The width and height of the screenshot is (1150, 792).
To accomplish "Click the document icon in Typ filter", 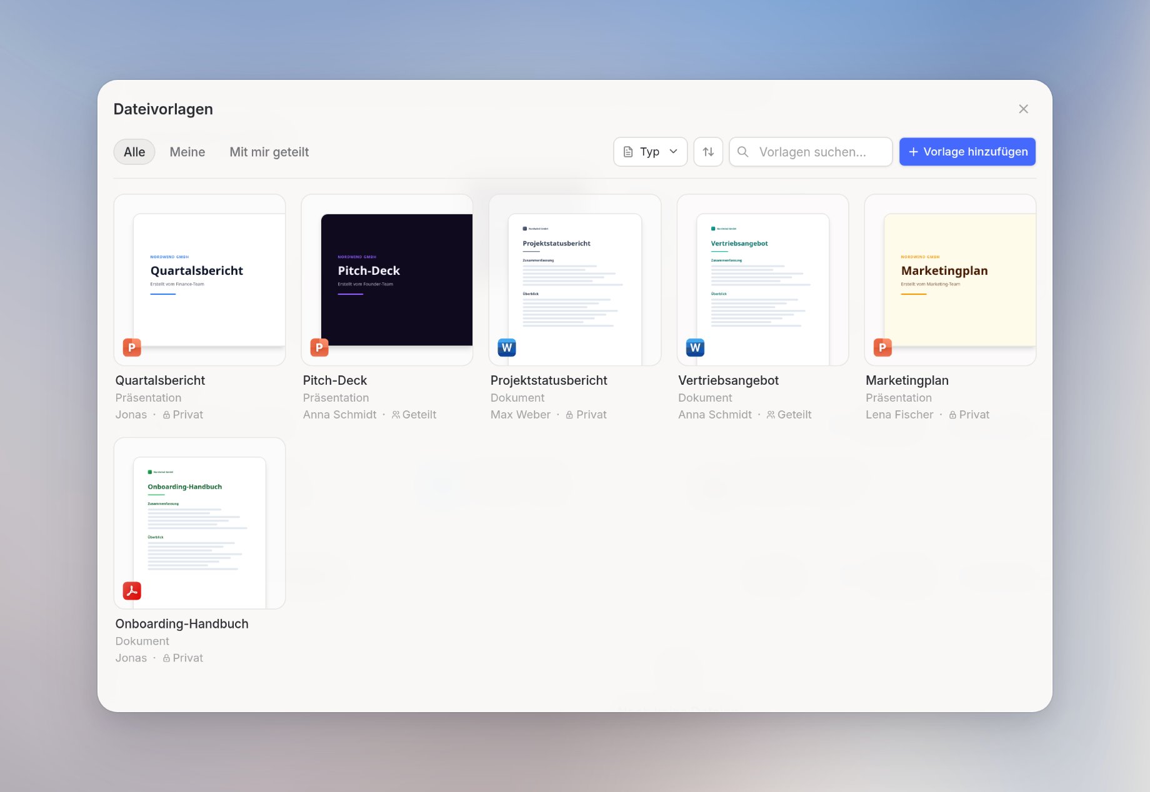I will point(628,152).
